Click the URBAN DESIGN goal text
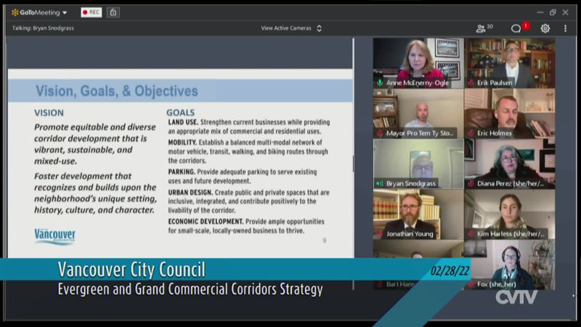Screen dimensions: 581x327 248,201
